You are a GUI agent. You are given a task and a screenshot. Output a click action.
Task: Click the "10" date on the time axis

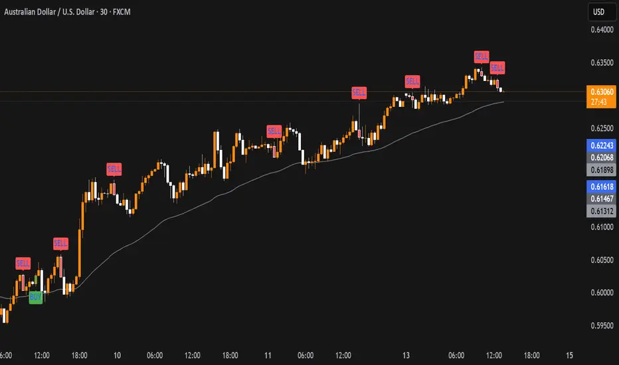[x=118, y=354]
